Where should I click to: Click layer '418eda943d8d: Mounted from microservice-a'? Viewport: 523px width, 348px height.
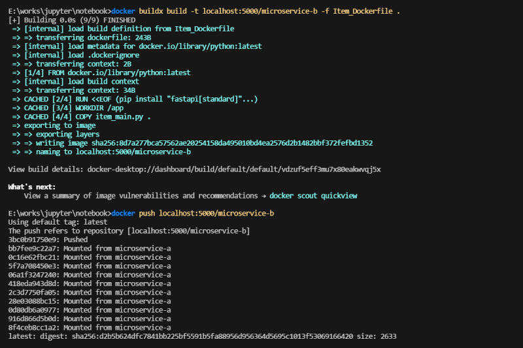click(x=90, y=284)
